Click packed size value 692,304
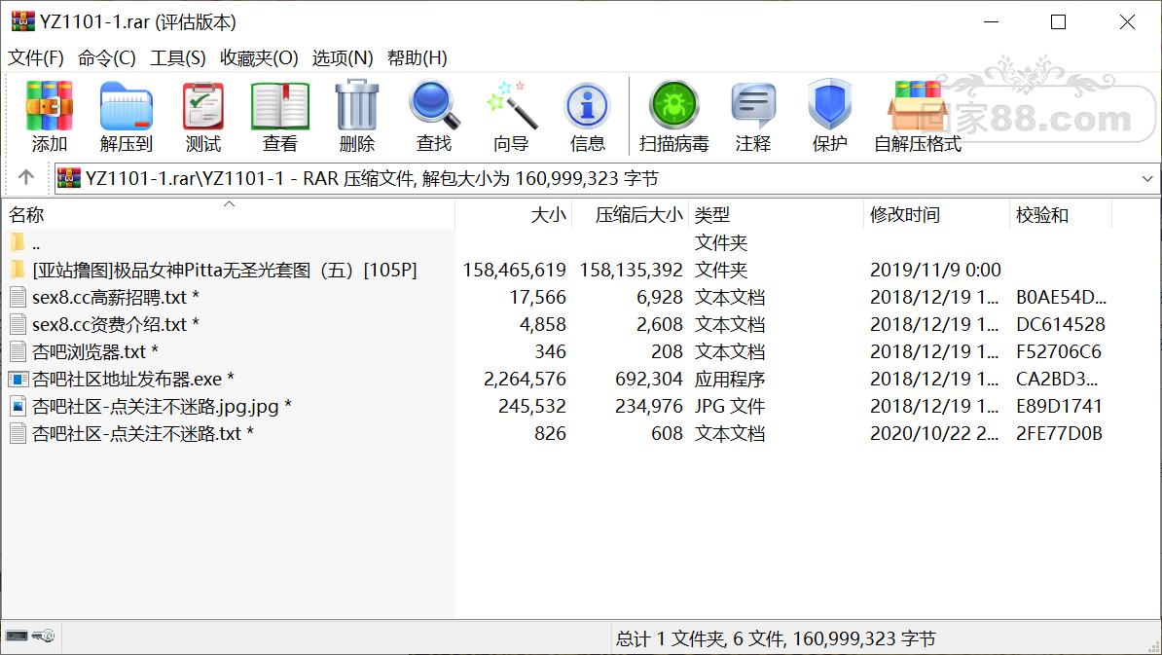 648,379
